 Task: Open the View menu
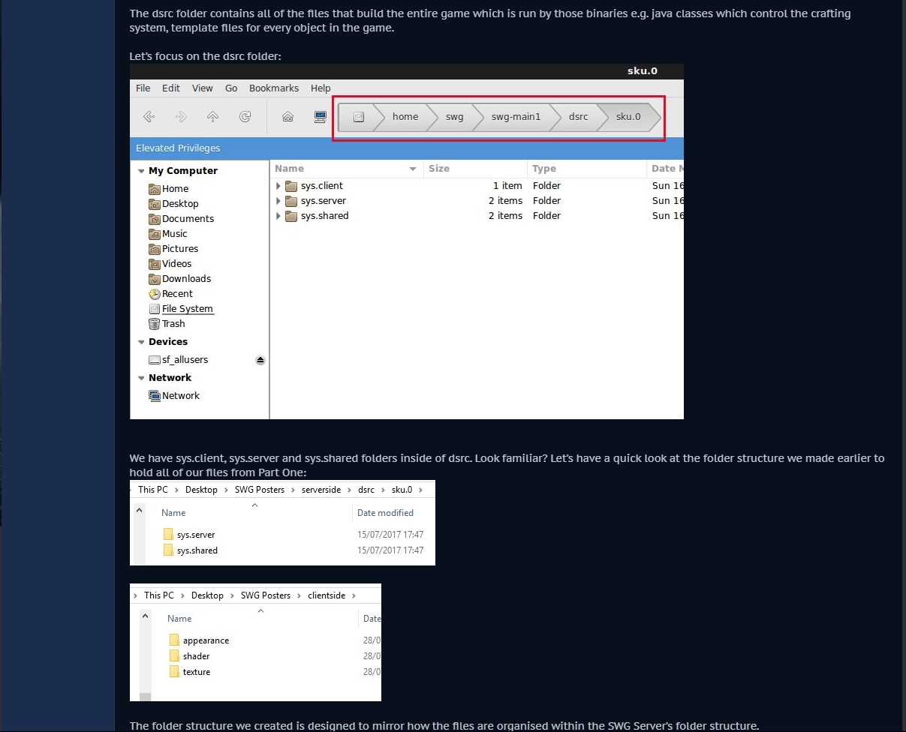coord(203,88)
